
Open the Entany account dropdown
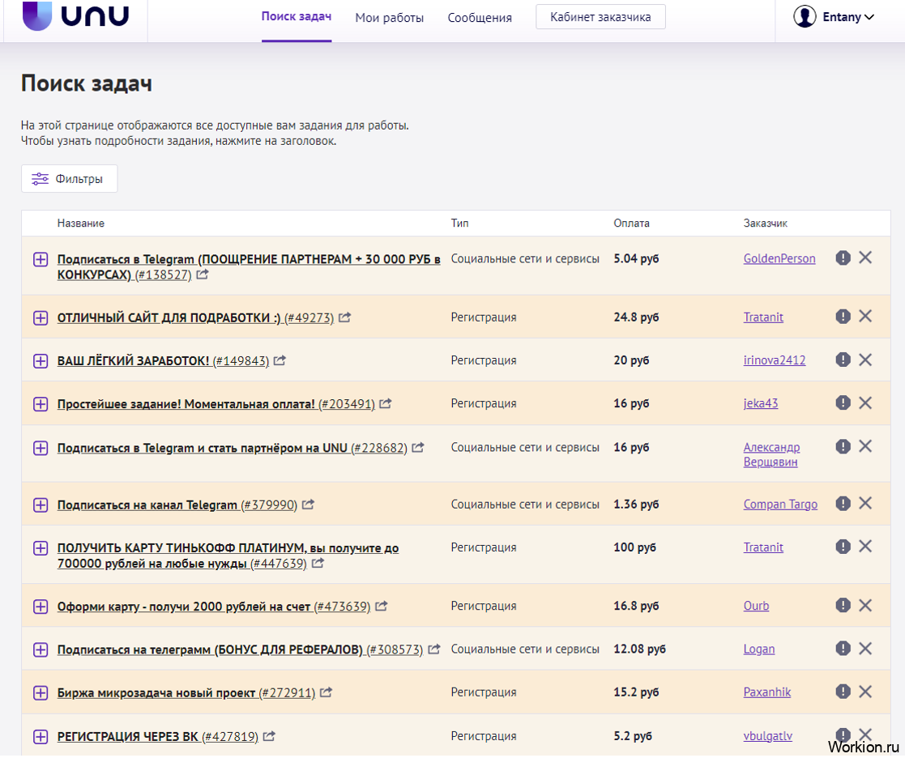click(x=847, y=17)
